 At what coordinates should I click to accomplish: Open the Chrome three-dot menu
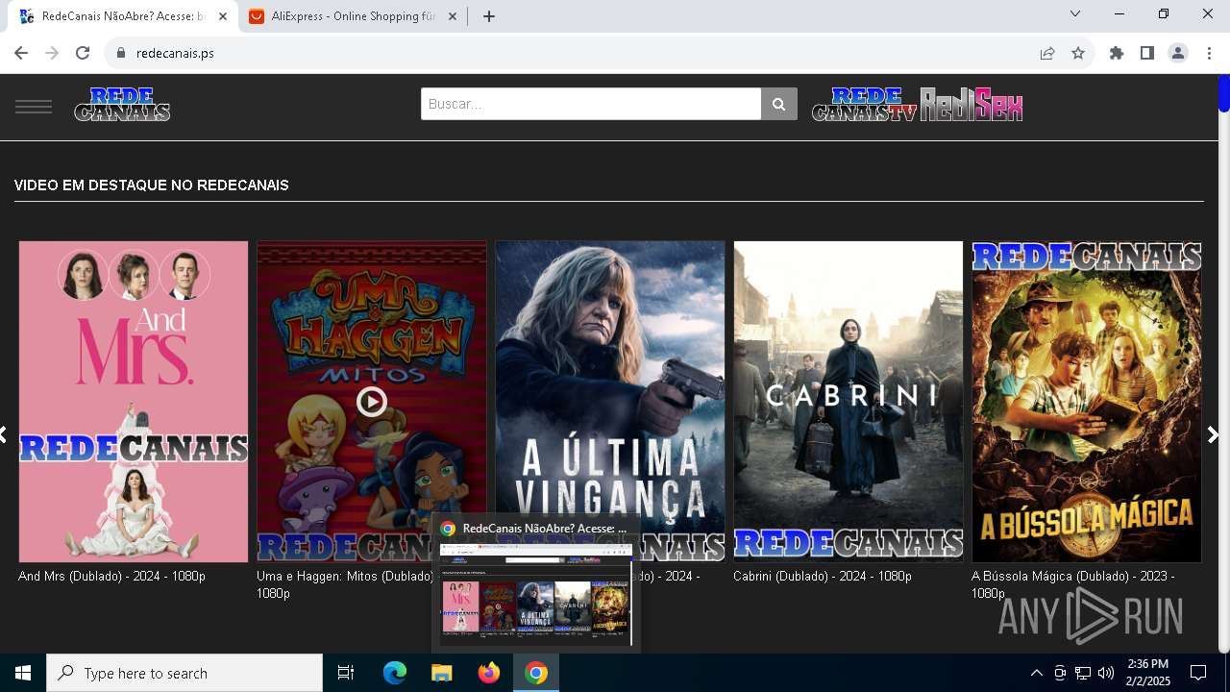[x=1209, y=53]
